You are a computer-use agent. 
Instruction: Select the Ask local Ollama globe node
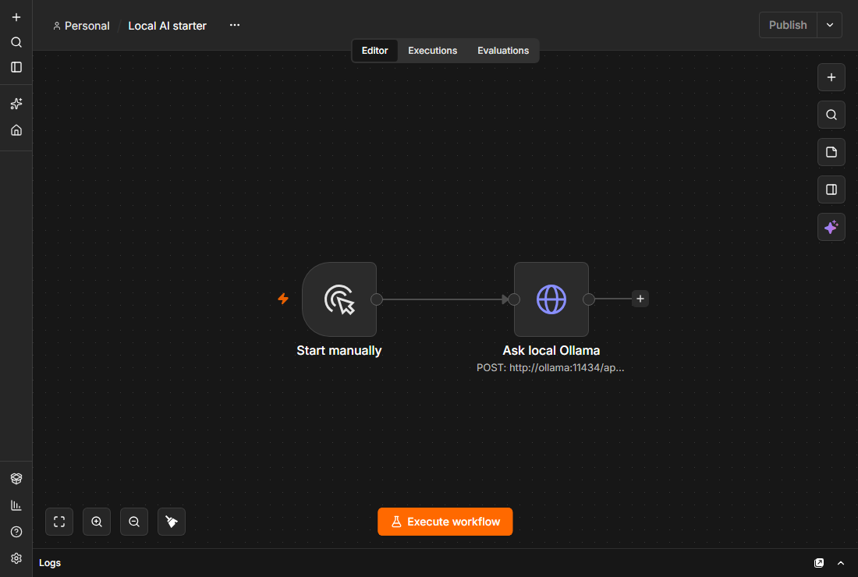pos(551,299)
